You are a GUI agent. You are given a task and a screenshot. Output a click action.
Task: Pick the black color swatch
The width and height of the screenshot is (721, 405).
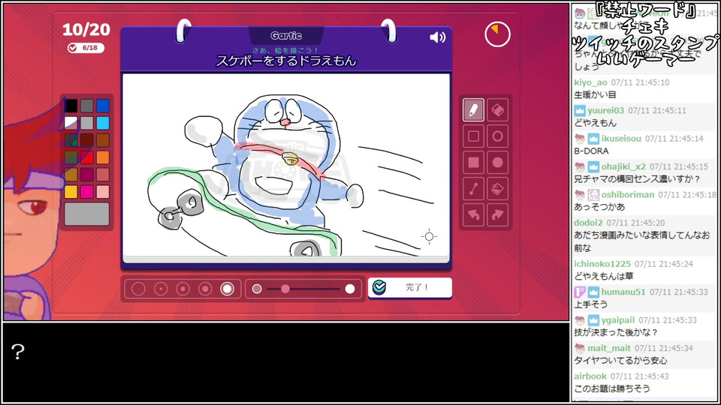click(71, 106)
